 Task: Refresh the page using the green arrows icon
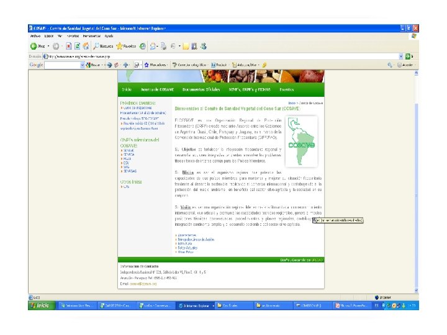(77, 46)
